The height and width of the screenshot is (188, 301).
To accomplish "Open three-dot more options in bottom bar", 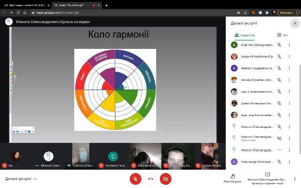I will 295,179.
